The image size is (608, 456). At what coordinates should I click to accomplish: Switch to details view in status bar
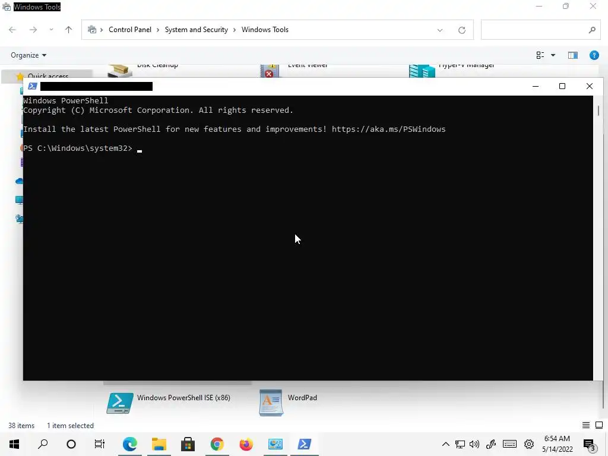[x=586, y=425]
